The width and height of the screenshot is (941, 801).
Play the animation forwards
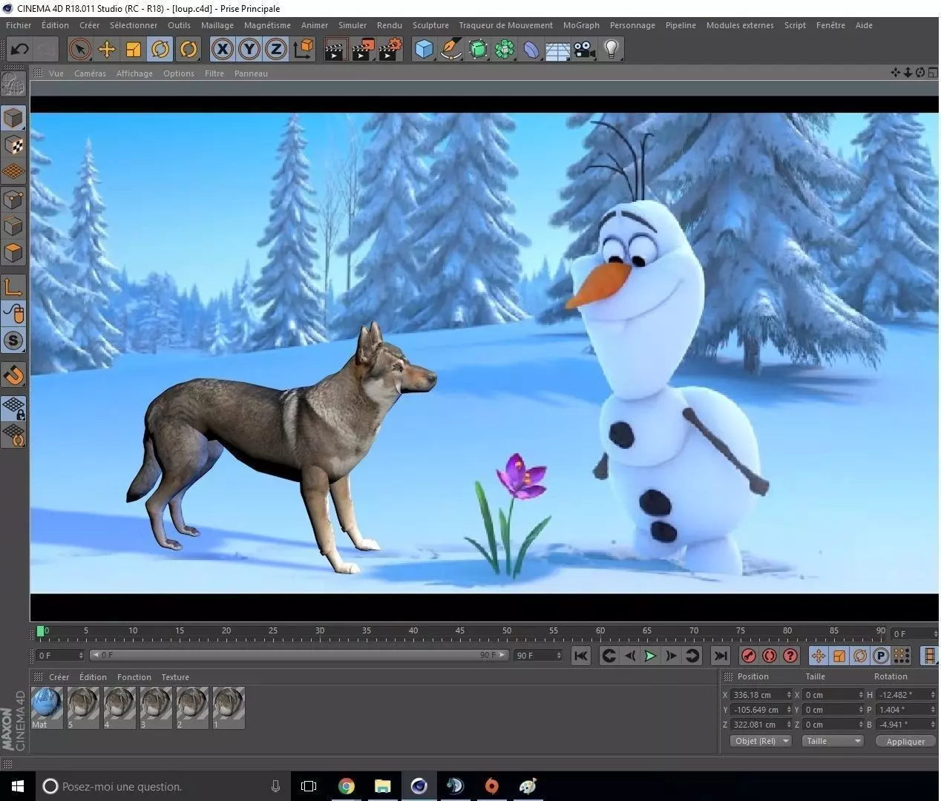[650, 656]
